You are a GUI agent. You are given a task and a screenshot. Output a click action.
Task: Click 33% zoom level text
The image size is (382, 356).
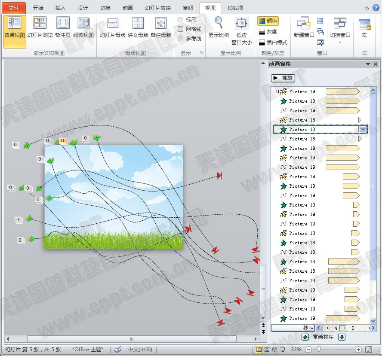click(x=296, y=350)
